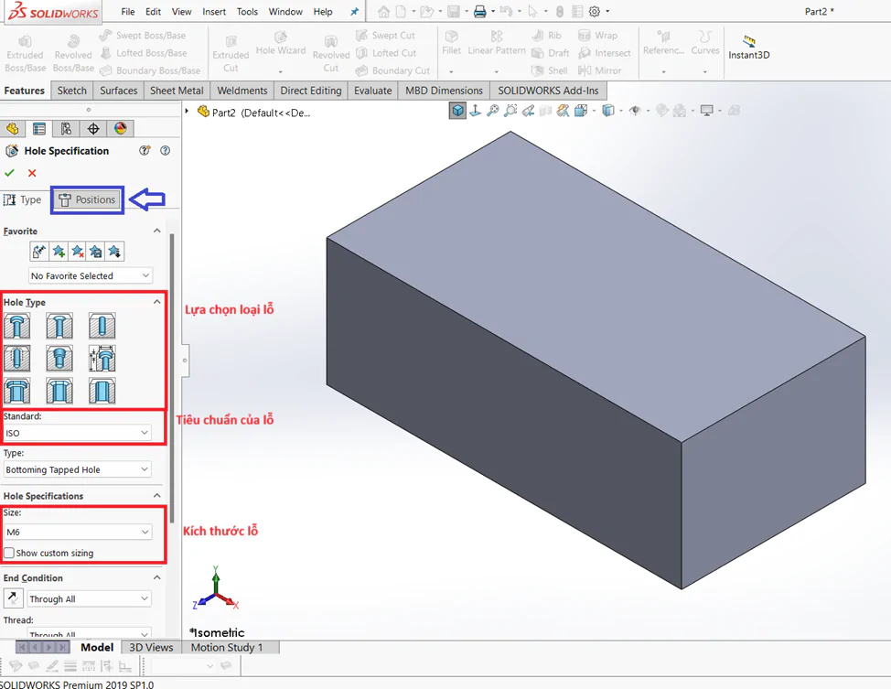Open the Standard dropdown showing ISO

[77, 433]
